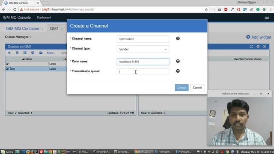This screenshot has height=154, width=274.
Task: Minimize the vokoscreen webcam window
Action: 254,94
